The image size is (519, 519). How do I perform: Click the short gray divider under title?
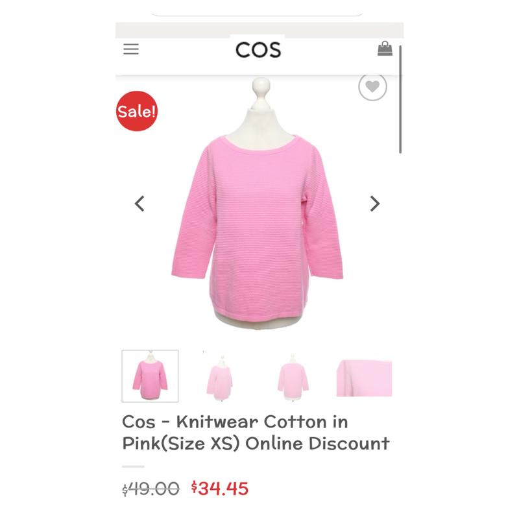(x=133, y=466)
